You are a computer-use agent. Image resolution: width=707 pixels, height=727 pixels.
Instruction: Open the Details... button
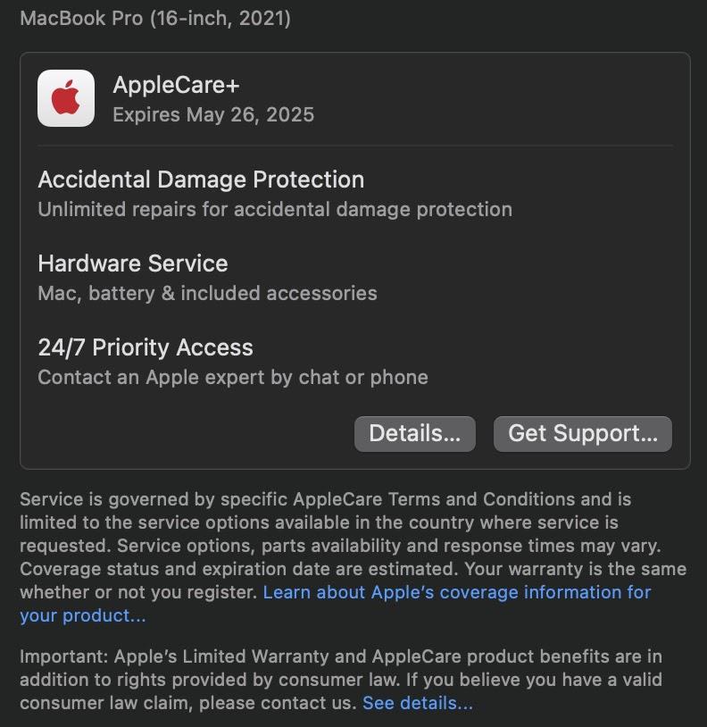pos(415,433)
